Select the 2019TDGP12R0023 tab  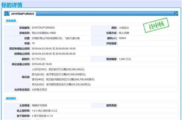point(23,14)
